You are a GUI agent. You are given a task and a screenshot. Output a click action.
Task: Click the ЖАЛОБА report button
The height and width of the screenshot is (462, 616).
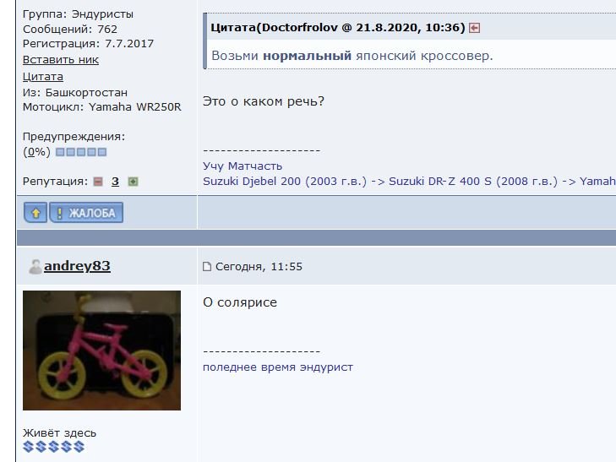[x=86, y=213]
